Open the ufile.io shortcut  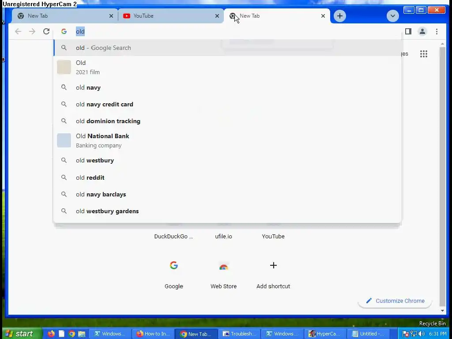point(223,237)
